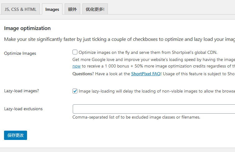Open the 额外 tab
The image size is (235, 152).
point(72,9)
